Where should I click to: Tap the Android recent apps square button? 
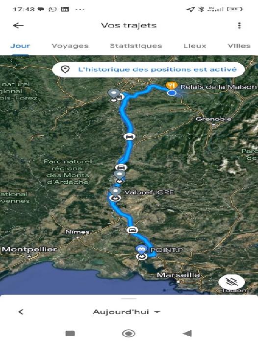pos(70,333)
